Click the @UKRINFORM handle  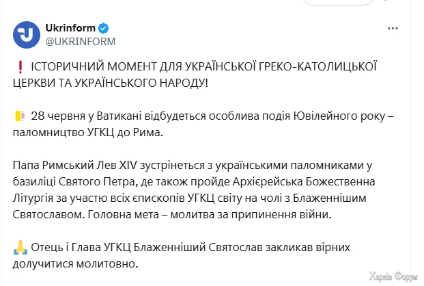(x=80, y=41)
